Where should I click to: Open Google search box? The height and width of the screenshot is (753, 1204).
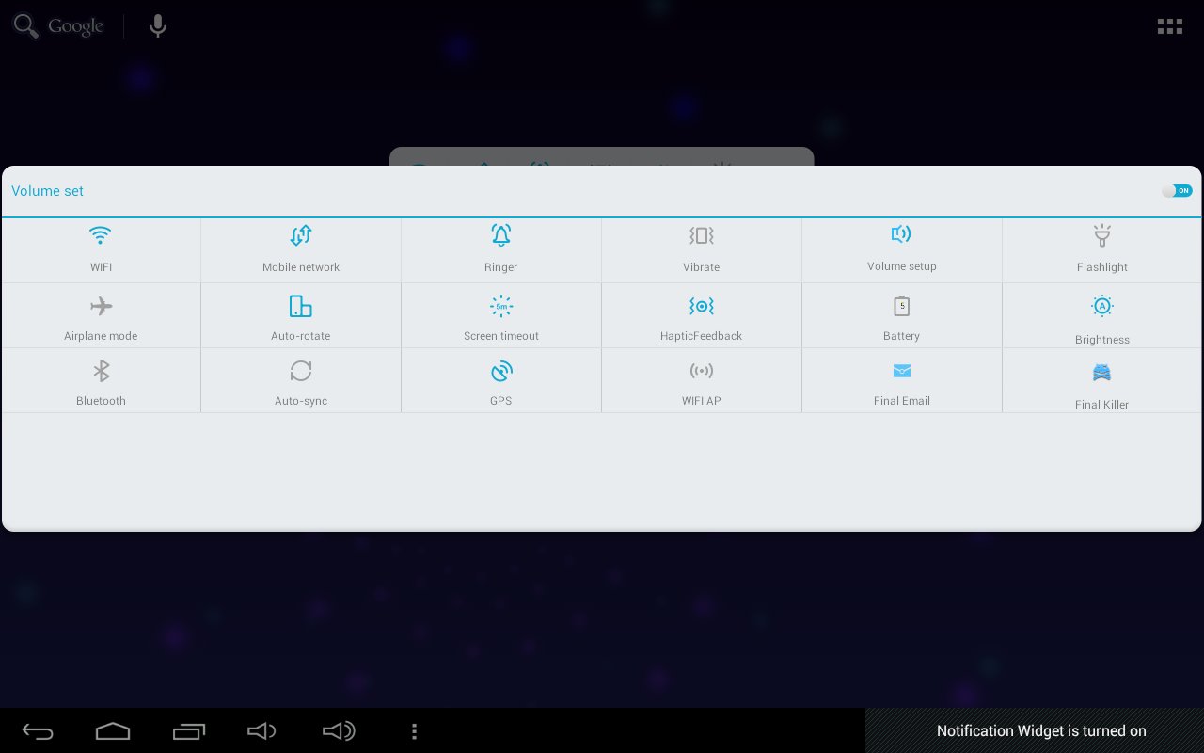click(58, 26)
